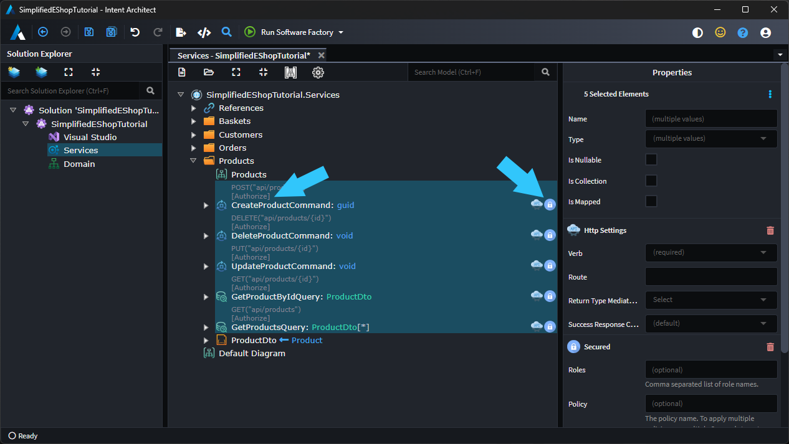This screenshot has height=444, width=789.
Task: Close the Services - SimplifiedEShopTutorial tab
Action: [x=322, y=55]
